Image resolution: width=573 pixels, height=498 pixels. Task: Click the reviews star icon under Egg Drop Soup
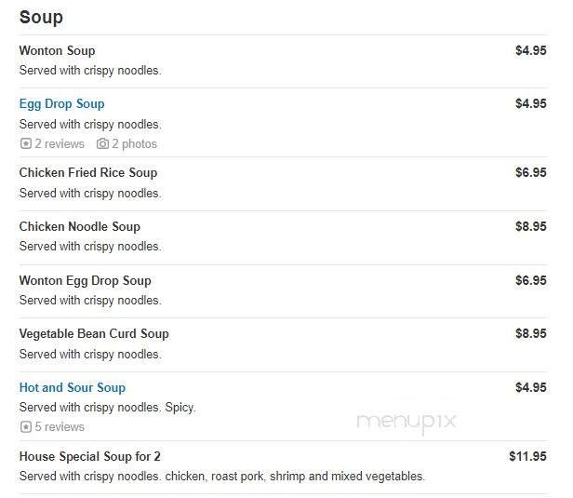[x=25, y=144]
